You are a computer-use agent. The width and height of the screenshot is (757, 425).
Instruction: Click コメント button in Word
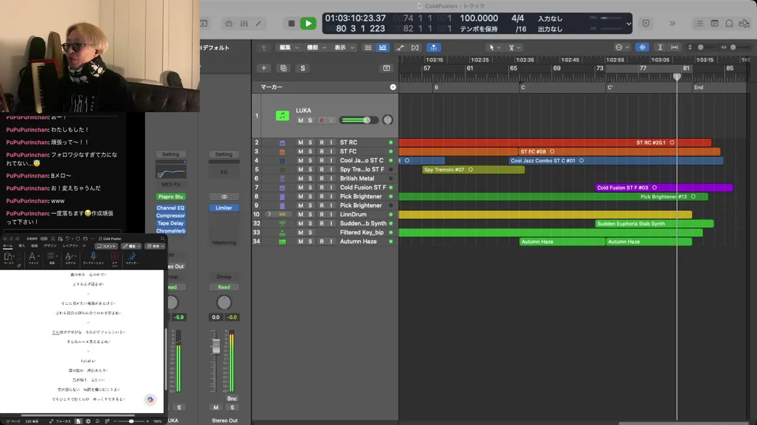point(107,246)
